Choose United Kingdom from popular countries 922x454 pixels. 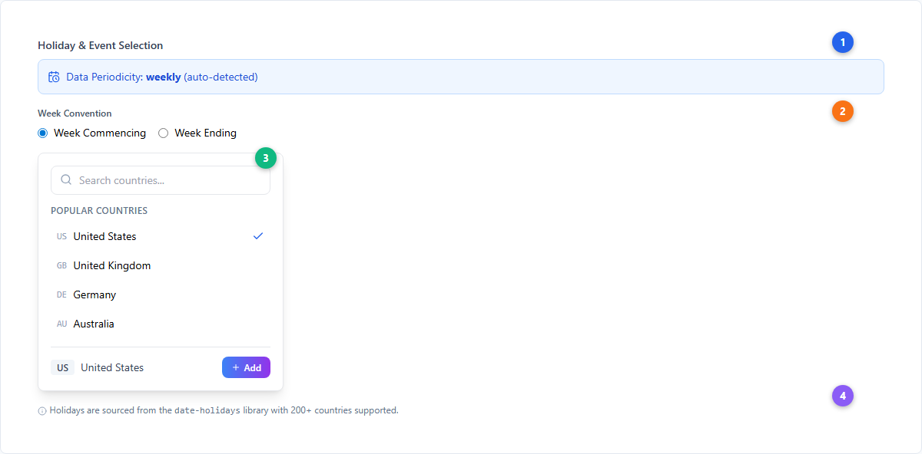coord(161,265)
